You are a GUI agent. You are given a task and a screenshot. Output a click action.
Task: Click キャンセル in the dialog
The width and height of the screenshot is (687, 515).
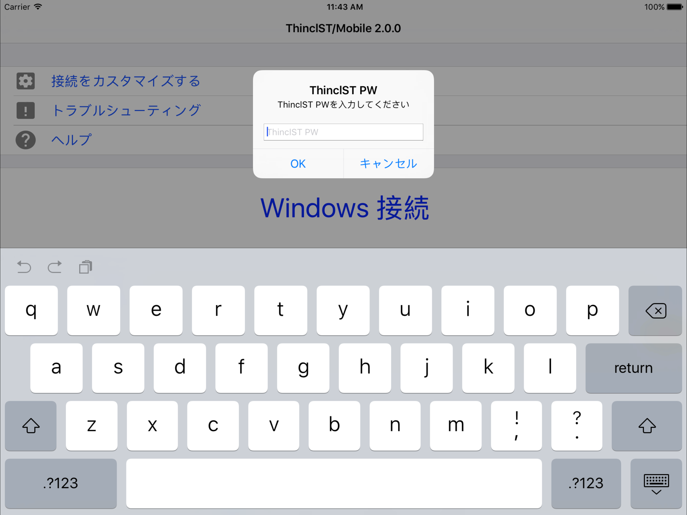(x=389, y=164)
